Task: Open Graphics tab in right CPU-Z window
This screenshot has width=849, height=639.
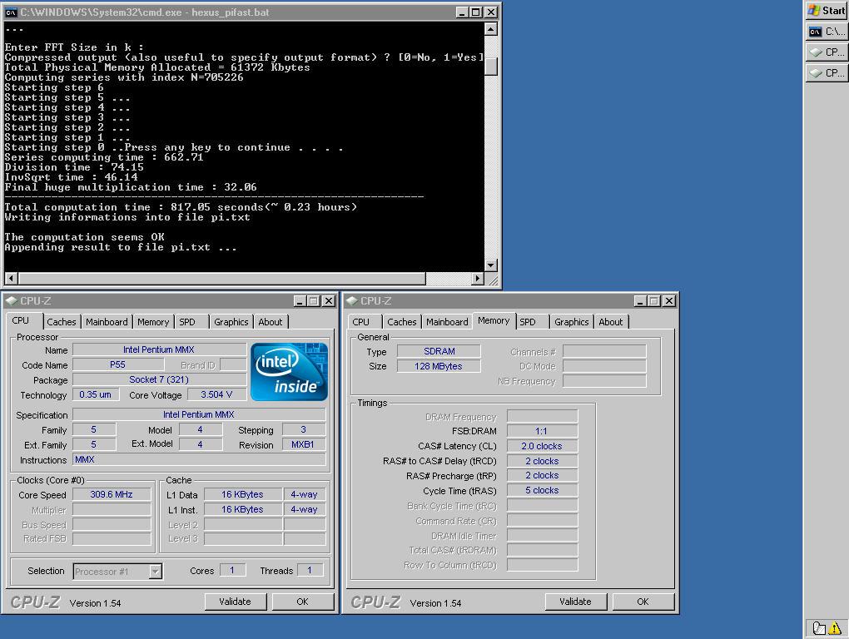Action: pos(571,322)
